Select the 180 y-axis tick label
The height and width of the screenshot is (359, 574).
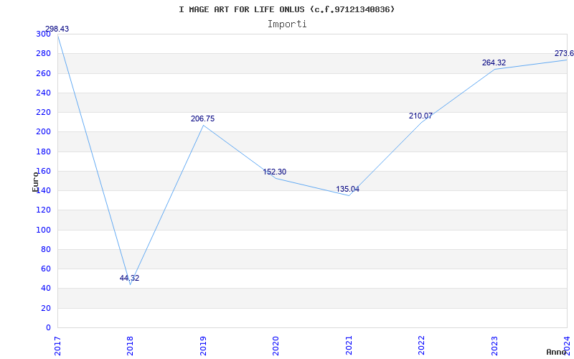[43, 151]
